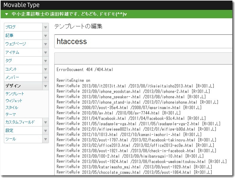Click the ipadapple-vga.html RewriteRule line
Screen dimensions: 235x178
(x=138, y=123)
